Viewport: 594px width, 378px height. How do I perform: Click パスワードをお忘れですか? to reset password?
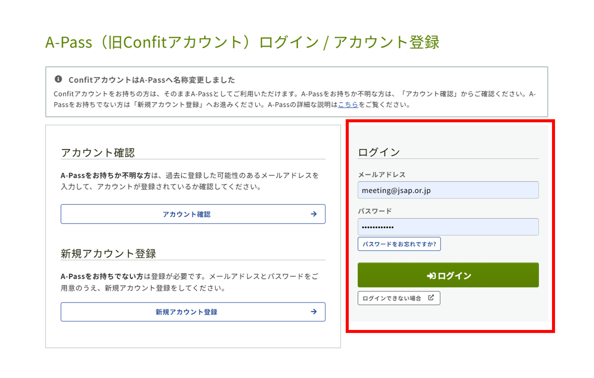(399, 244)
